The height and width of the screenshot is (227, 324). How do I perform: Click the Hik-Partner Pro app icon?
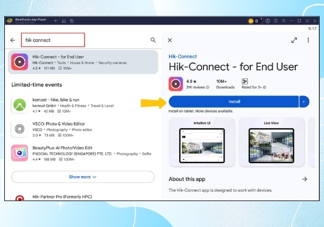tap(19, 198)
